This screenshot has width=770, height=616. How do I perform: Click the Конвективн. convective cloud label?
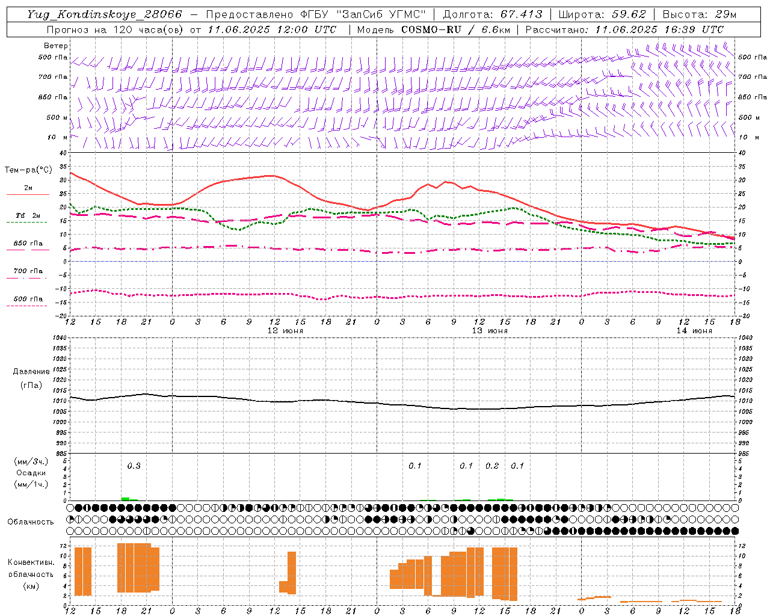coord(31,562)
